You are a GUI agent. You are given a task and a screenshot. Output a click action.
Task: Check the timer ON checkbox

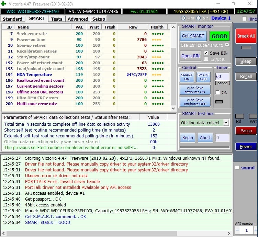(217, 92)
